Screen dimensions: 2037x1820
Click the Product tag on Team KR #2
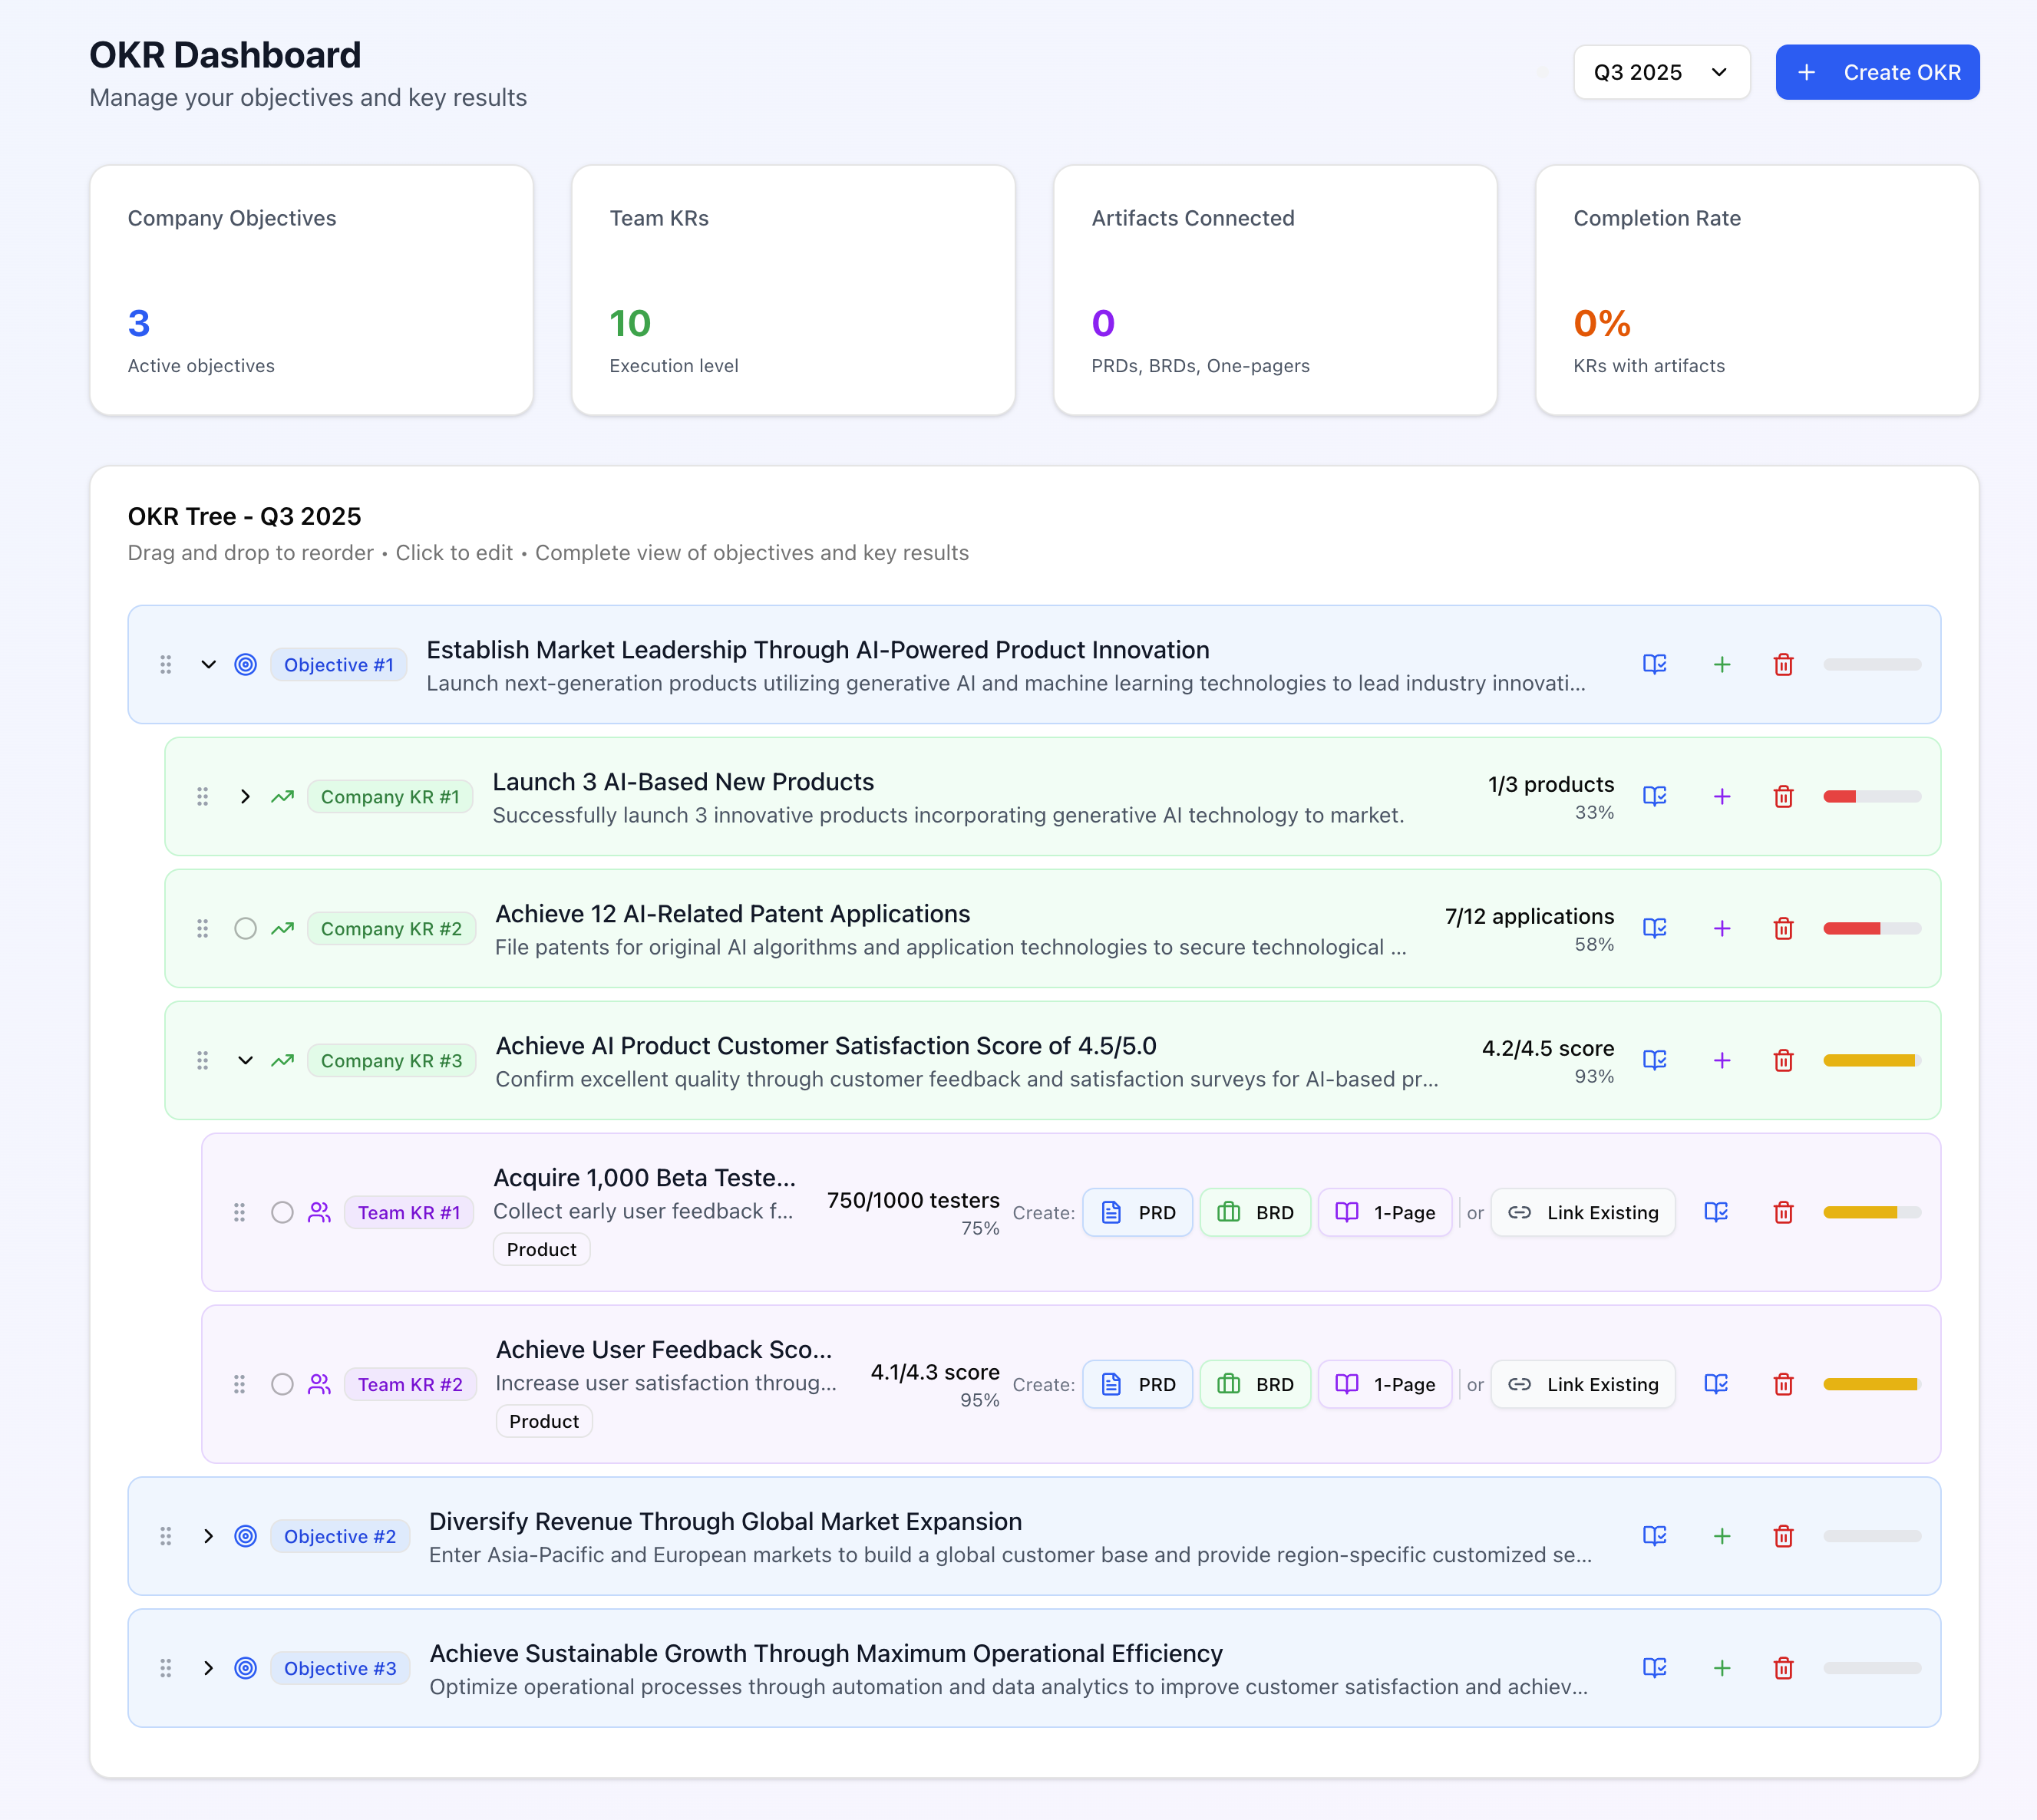(x=544, y=1421)
